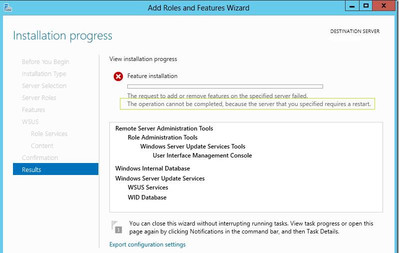The height and width of the screenshot is (253, 399).
Task: Click WID Database in results list
Action: 147,197
